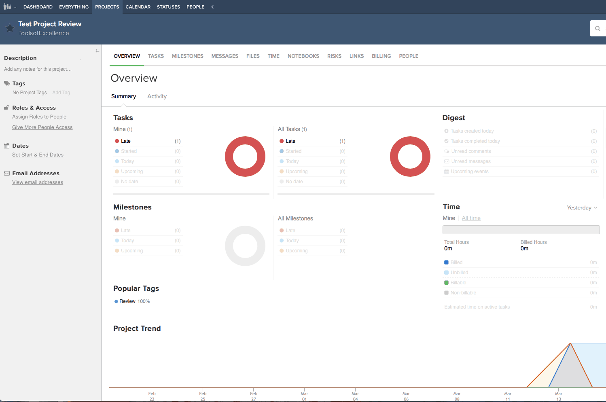Click the View email addresses link
Image resolution: width=606 pixels, height=402 pixels.
[x=37, y=182]
